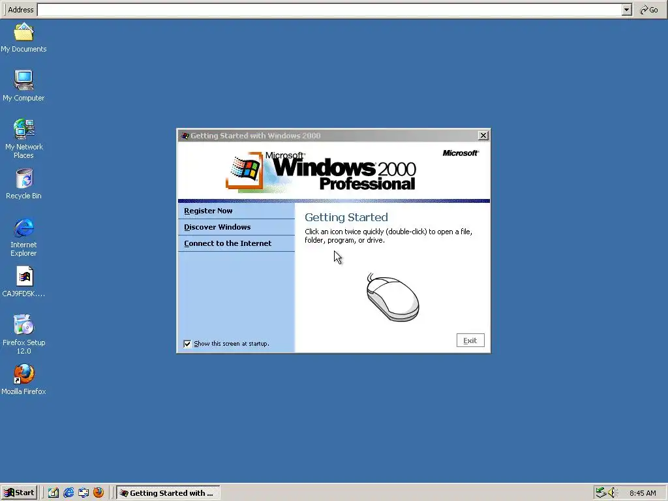668x501 pixels.
Task: Launch Firefox from quick launch bar
Action: [x=99, y=493]
